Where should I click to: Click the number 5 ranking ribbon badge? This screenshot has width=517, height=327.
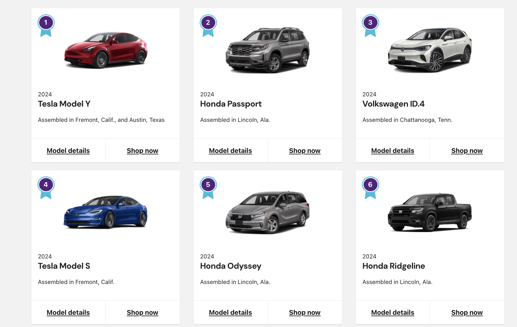208,187
